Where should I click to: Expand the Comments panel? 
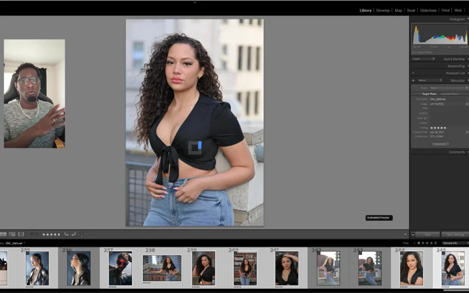[x=456, y=152]
